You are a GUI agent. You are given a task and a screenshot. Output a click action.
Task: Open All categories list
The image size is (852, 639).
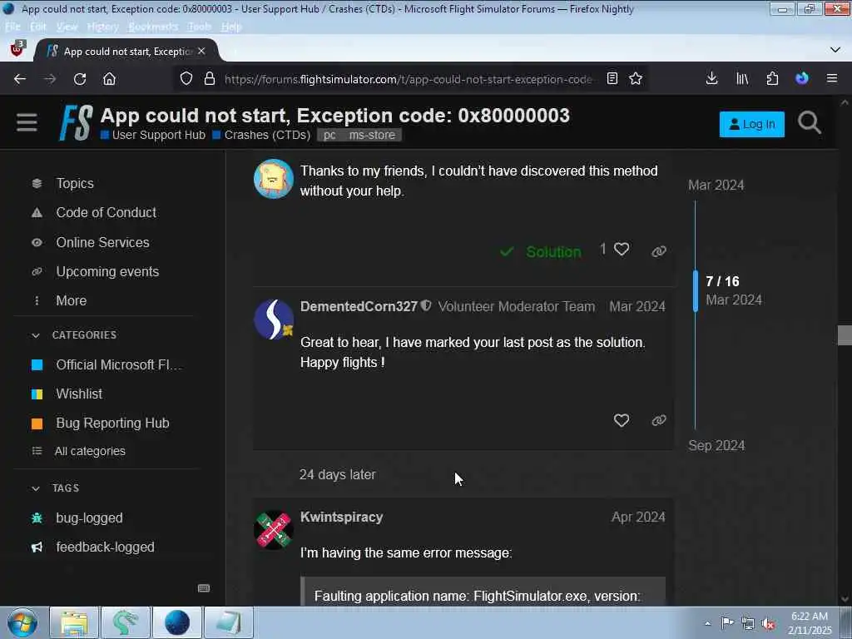pos(90,451)
